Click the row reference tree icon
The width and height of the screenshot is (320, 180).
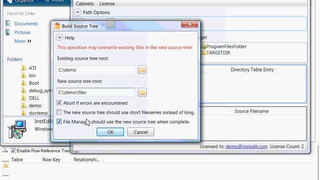coord(5,150)
